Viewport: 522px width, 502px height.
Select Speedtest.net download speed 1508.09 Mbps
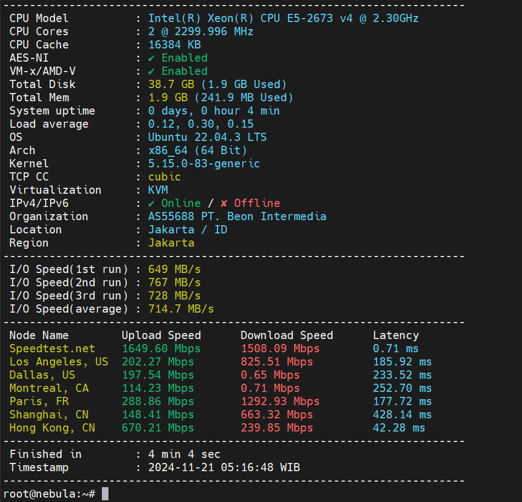280,348
